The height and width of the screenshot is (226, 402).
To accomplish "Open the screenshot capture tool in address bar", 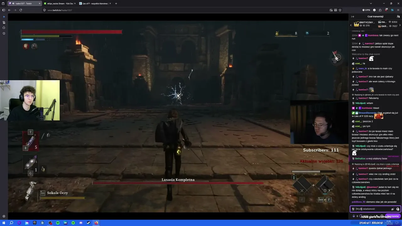I will [331, 10].
